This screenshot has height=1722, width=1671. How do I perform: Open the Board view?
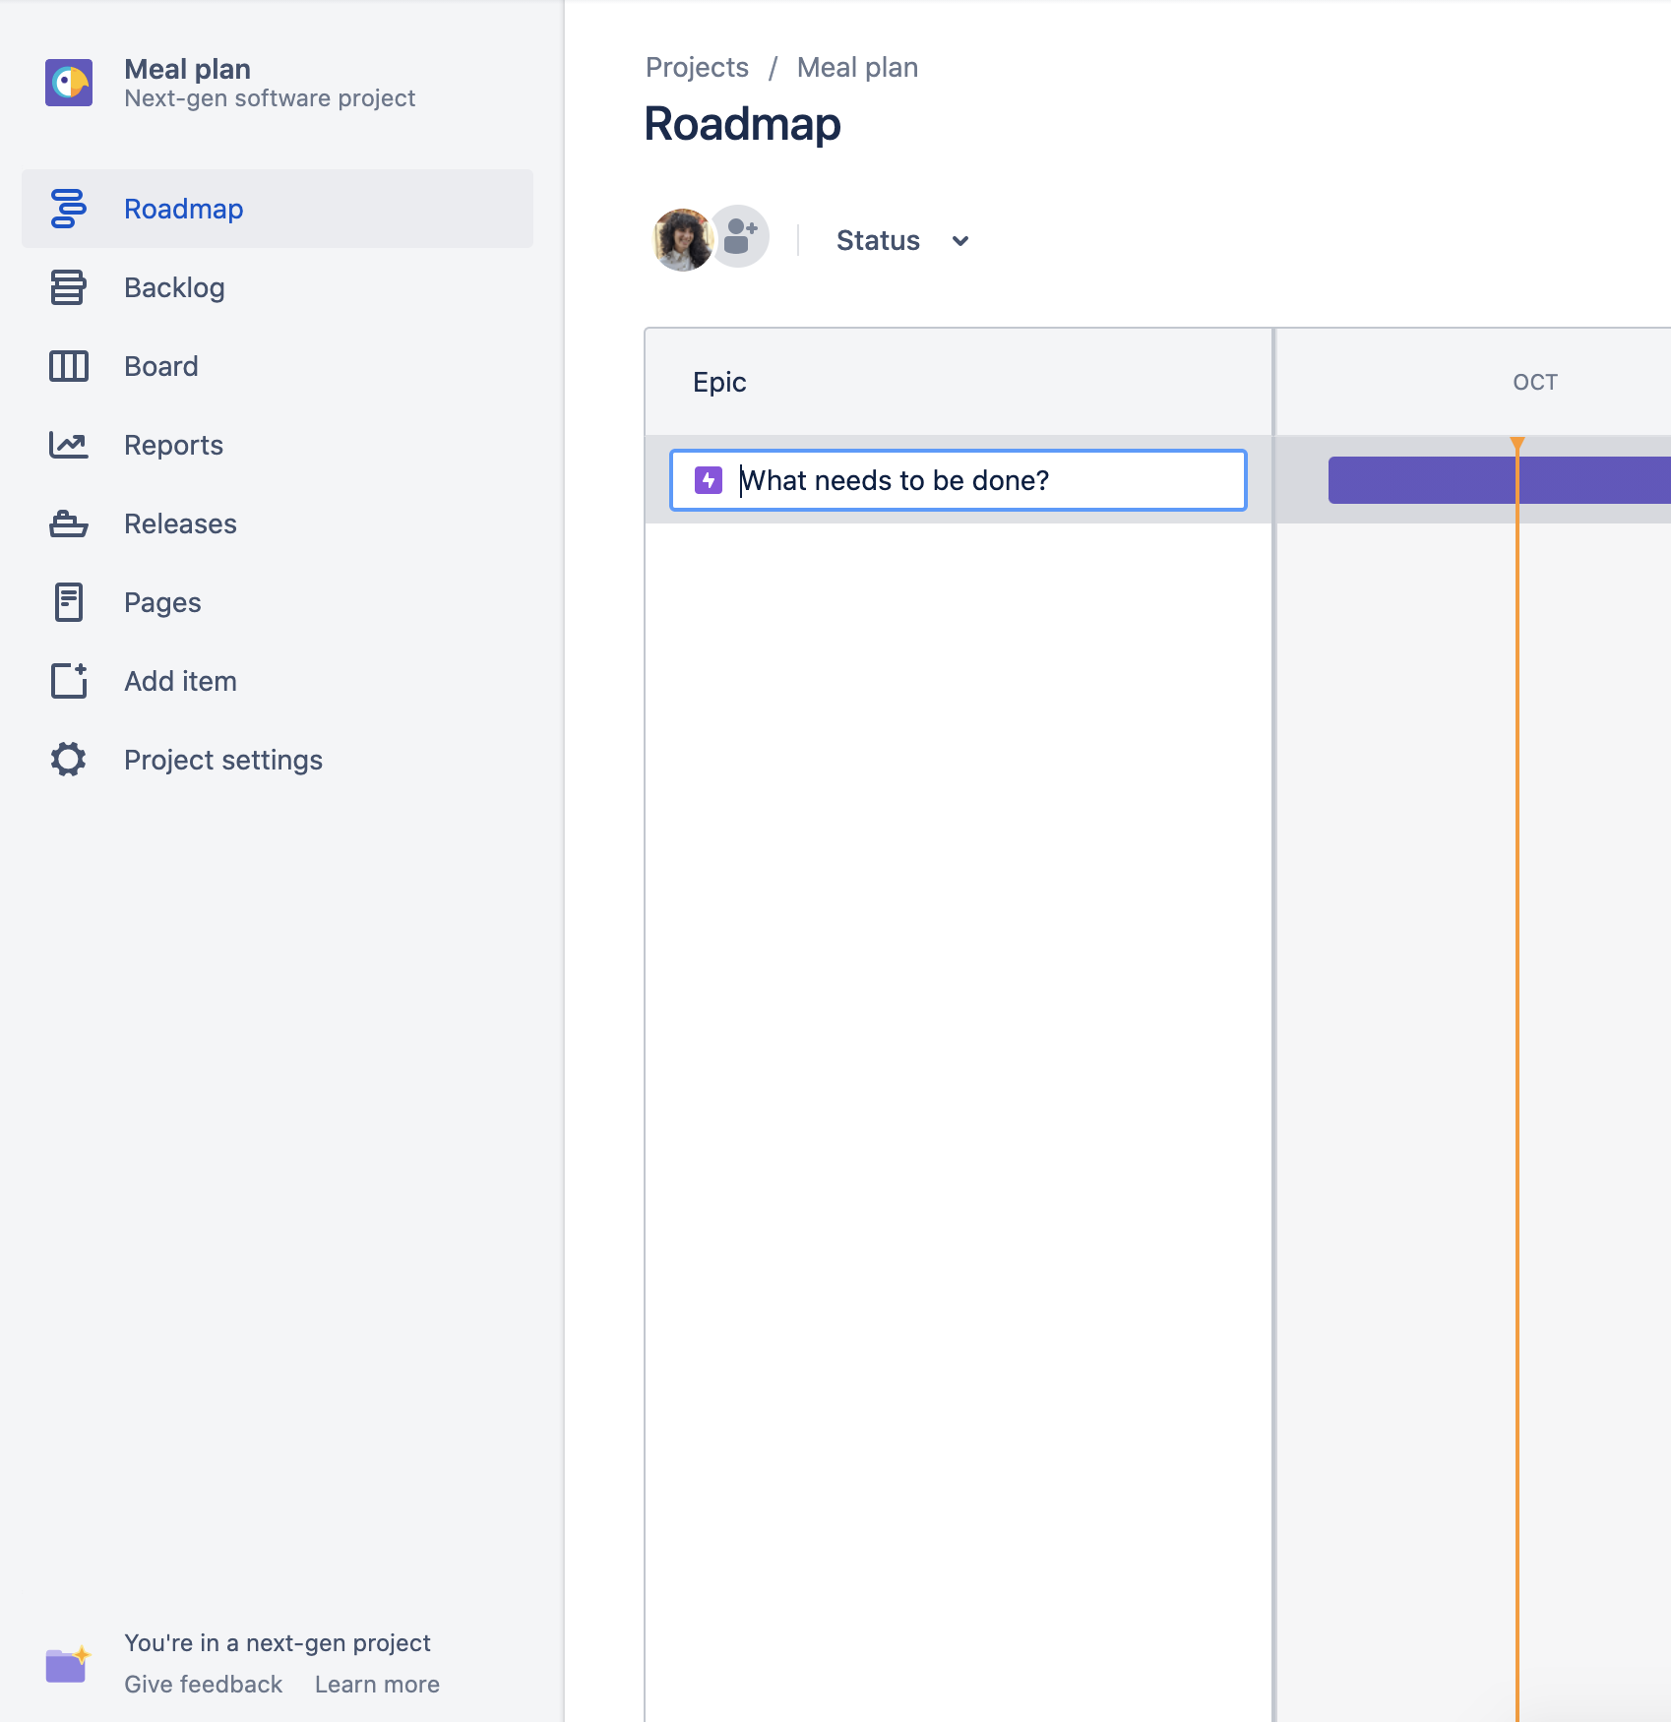tap(162, 366)
